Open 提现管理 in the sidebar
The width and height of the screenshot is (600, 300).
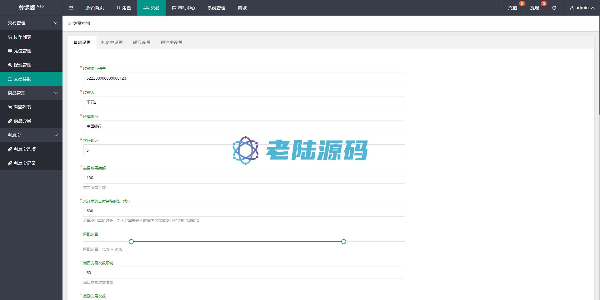22,65
